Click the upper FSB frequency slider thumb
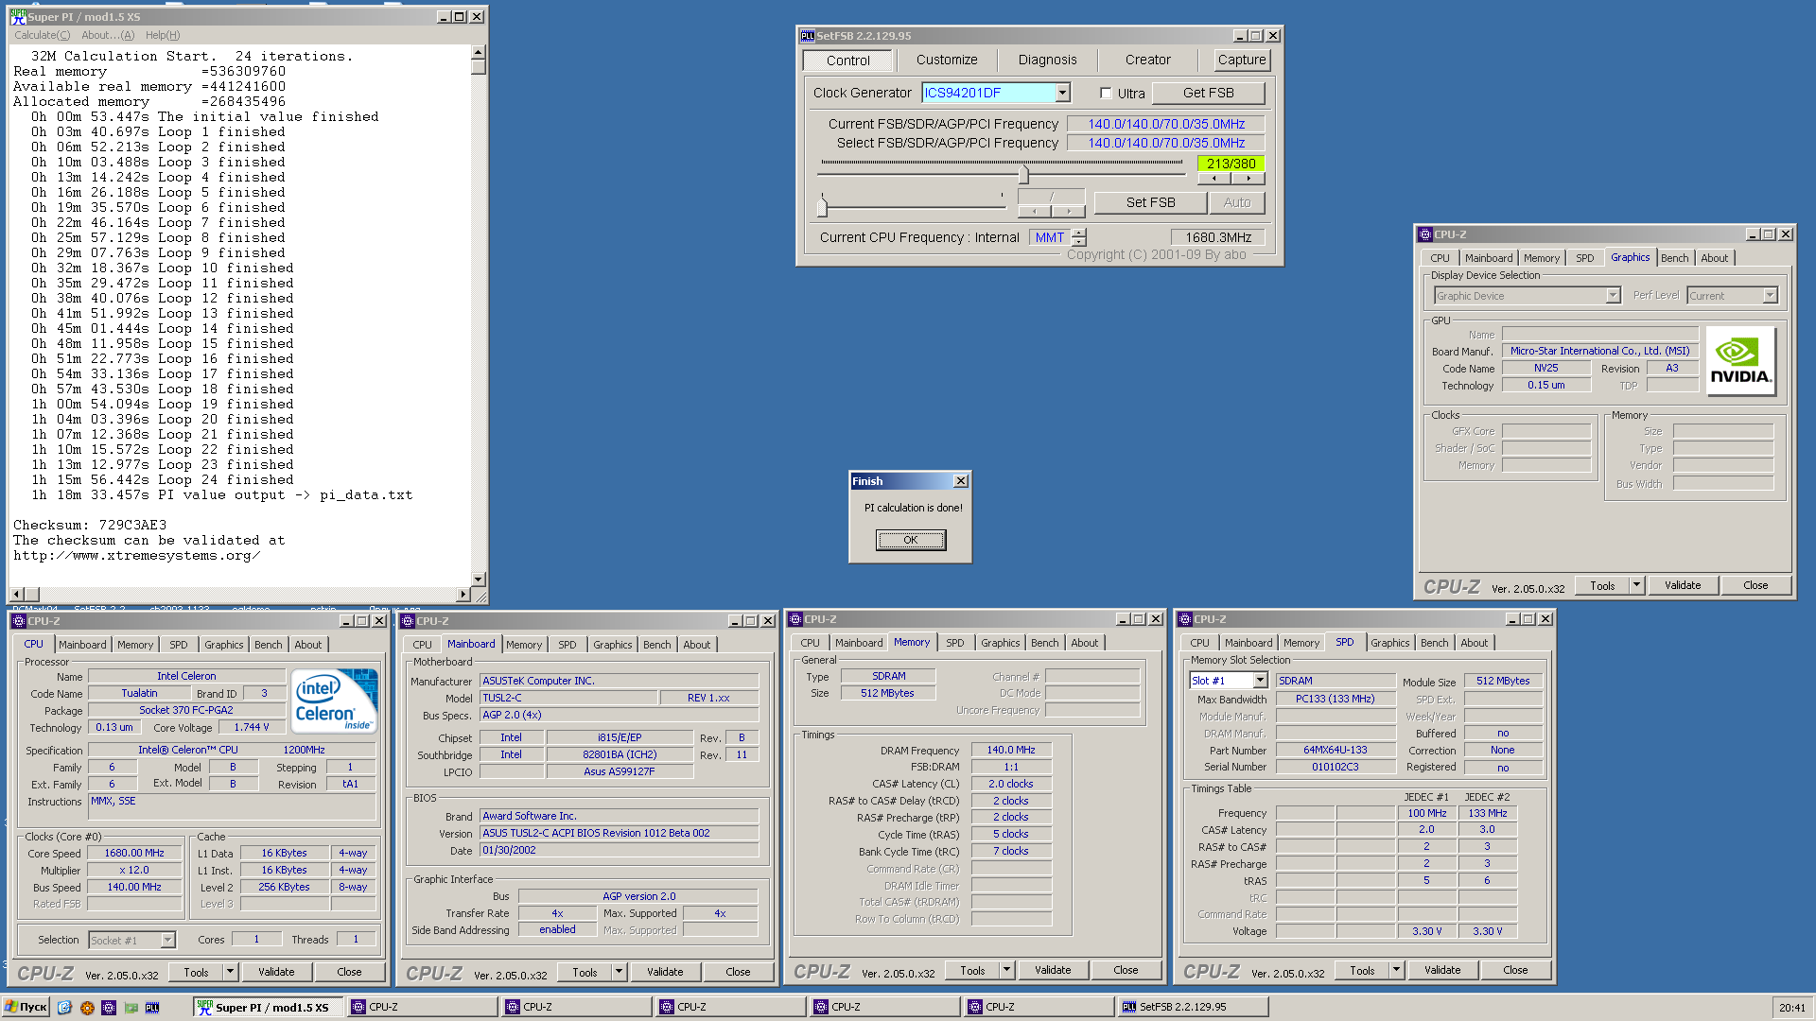Image resolution: width=1816 pixels, height=1021 pixels. [x=1023, y=174]
